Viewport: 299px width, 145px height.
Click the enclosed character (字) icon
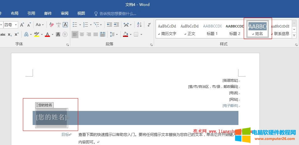(65, 34)
